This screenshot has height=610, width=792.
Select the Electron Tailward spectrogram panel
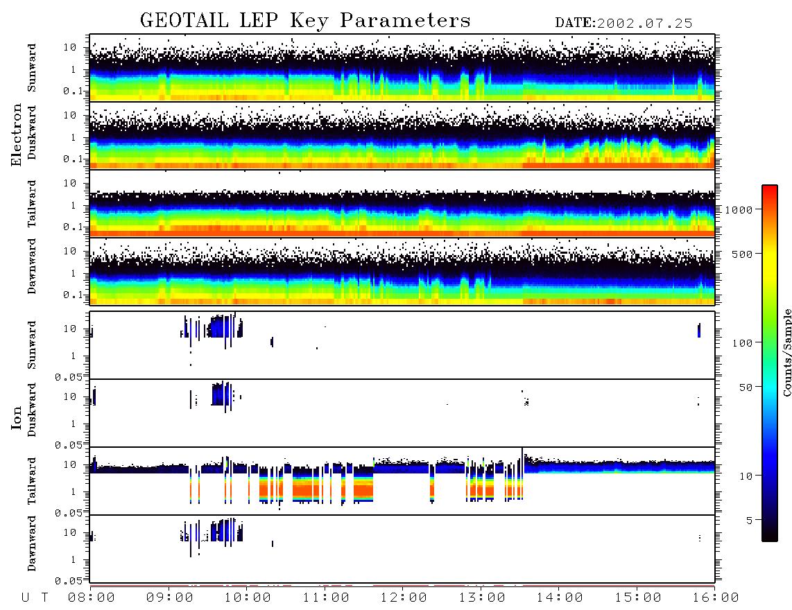coord(402,204)
